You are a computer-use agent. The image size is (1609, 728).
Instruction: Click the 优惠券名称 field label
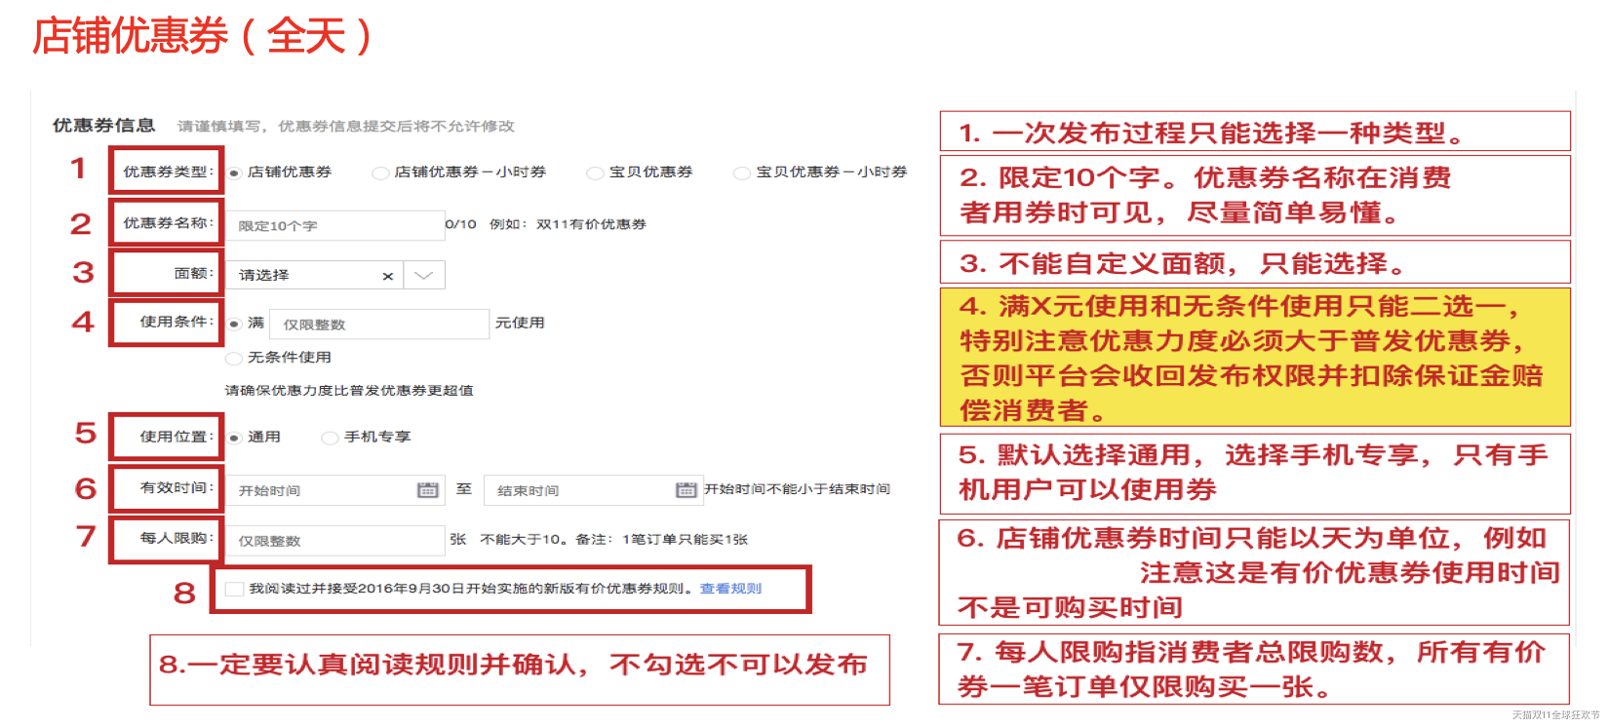pyautogui.click(x=168, y=222)
